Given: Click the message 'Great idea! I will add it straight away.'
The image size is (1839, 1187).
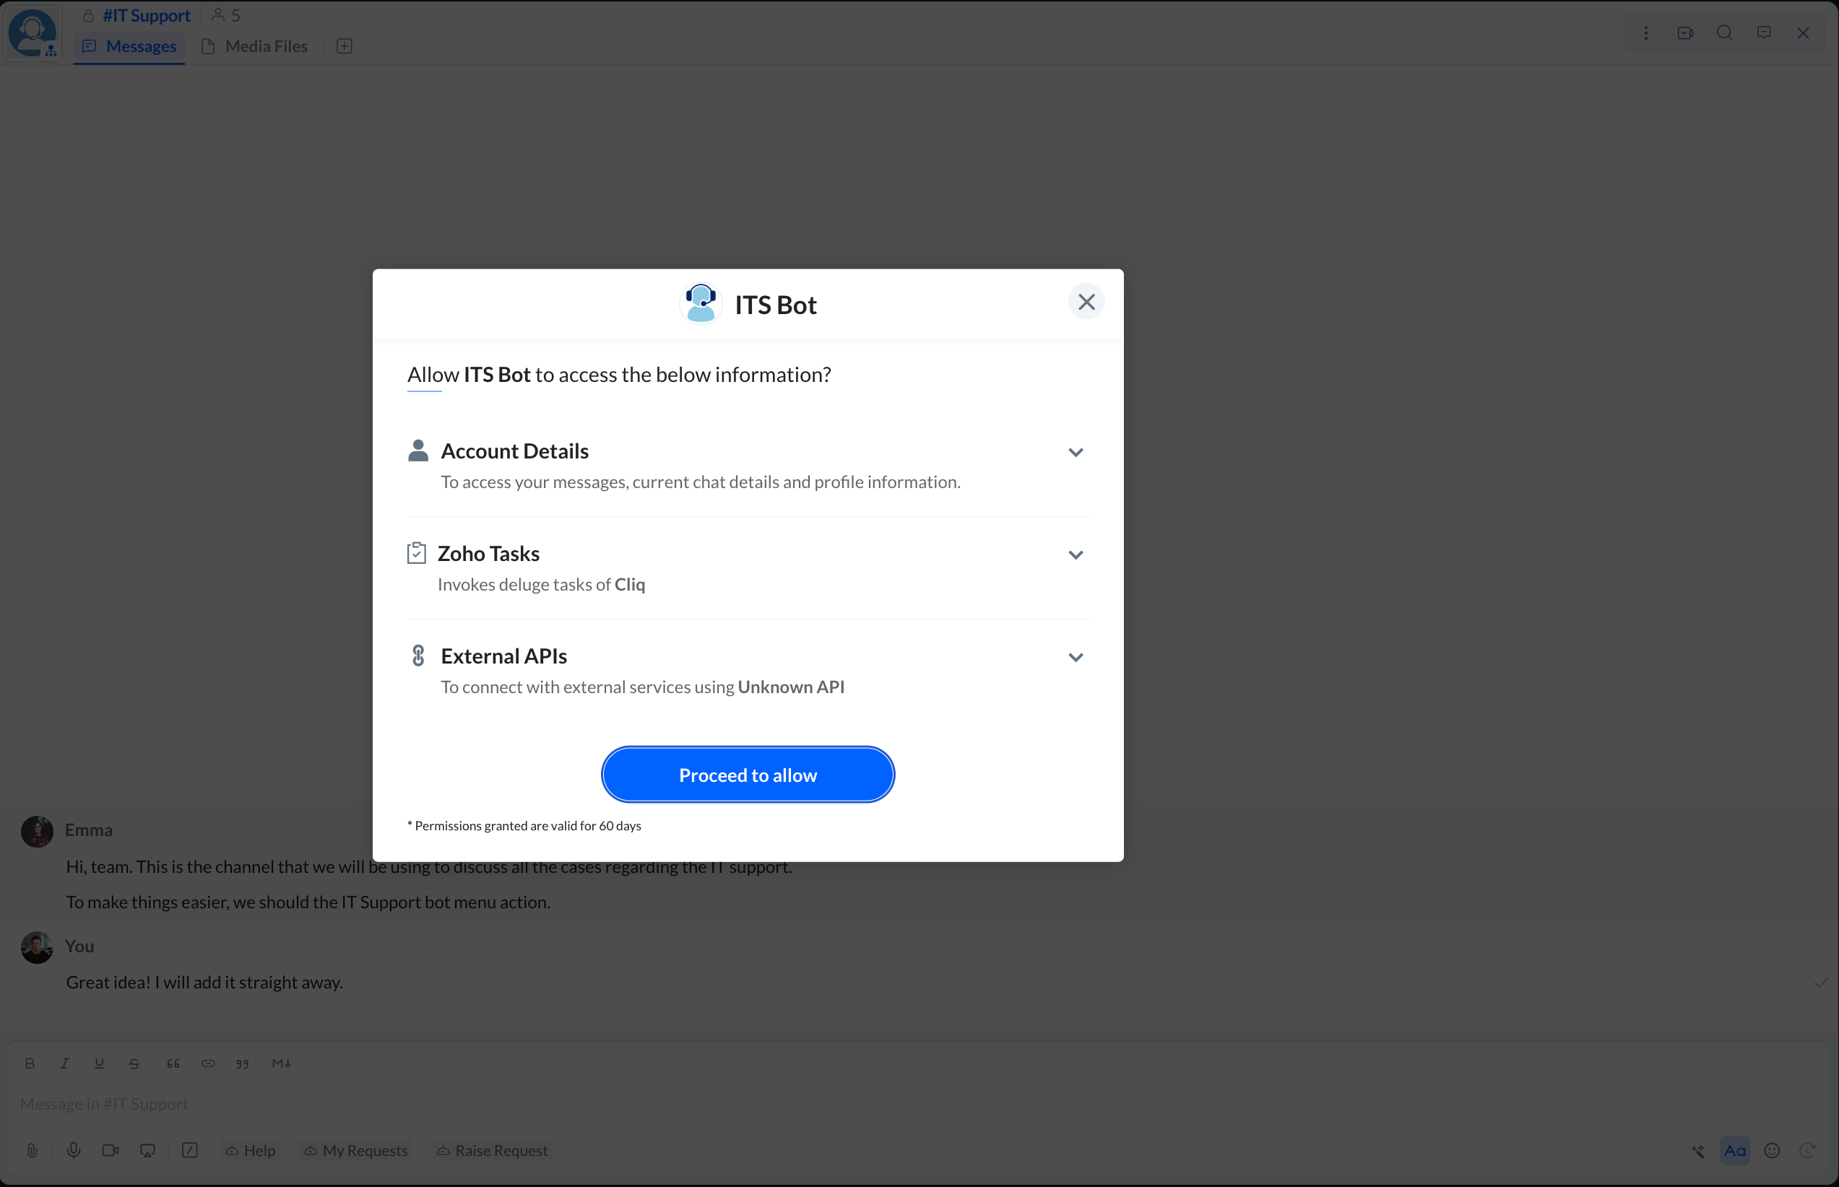Looking at the screenshot, I should point(204,983).
